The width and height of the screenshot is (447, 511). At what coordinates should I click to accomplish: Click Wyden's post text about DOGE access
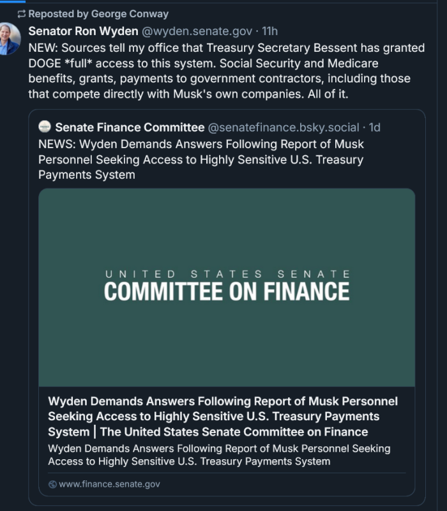pyautogui.click(x=227, y=71)
